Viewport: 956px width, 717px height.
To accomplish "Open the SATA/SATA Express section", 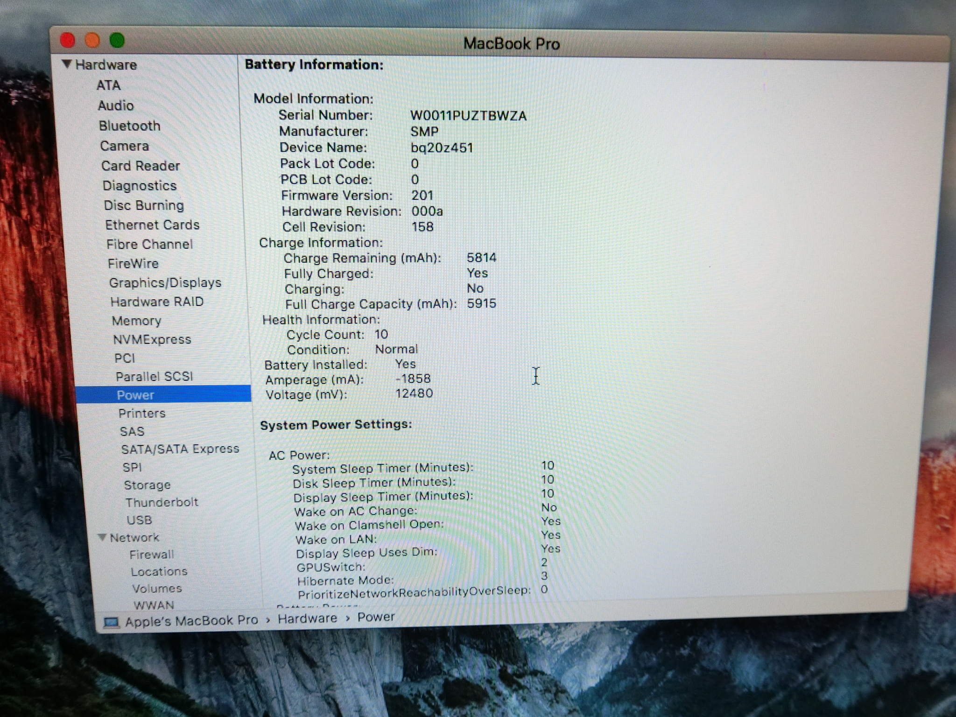I will [x=180, y=449].
